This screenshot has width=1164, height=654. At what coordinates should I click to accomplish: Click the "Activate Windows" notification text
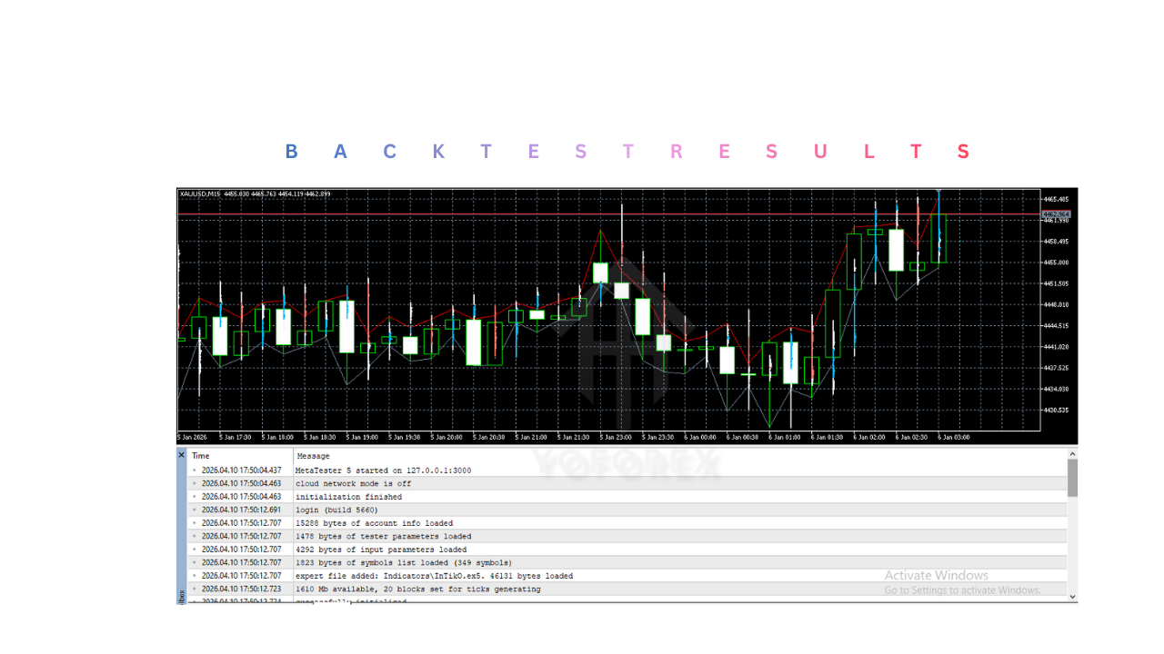pos(937,575)
